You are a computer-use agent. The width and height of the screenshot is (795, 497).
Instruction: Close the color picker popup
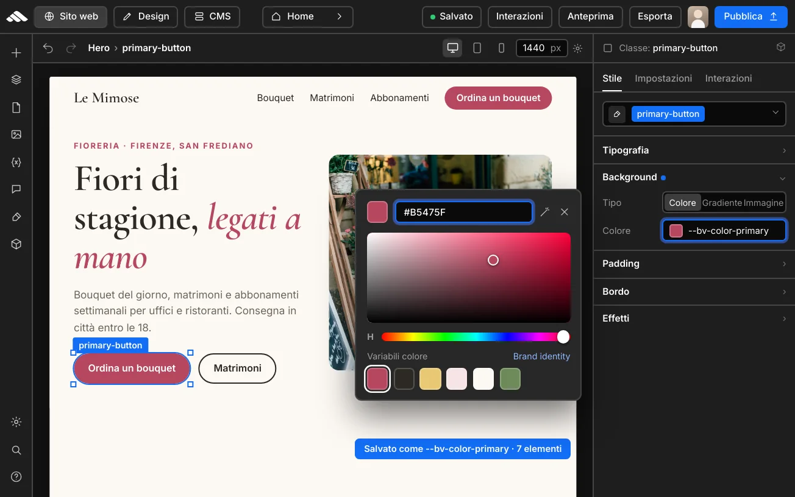pyautogui.click(x=565, y=212)
